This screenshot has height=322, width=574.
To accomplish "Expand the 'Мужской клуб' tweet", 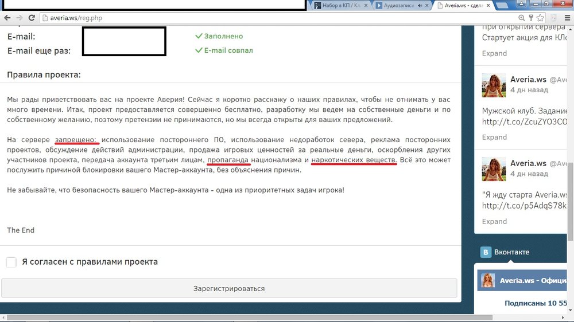I will tap(494, 137).
